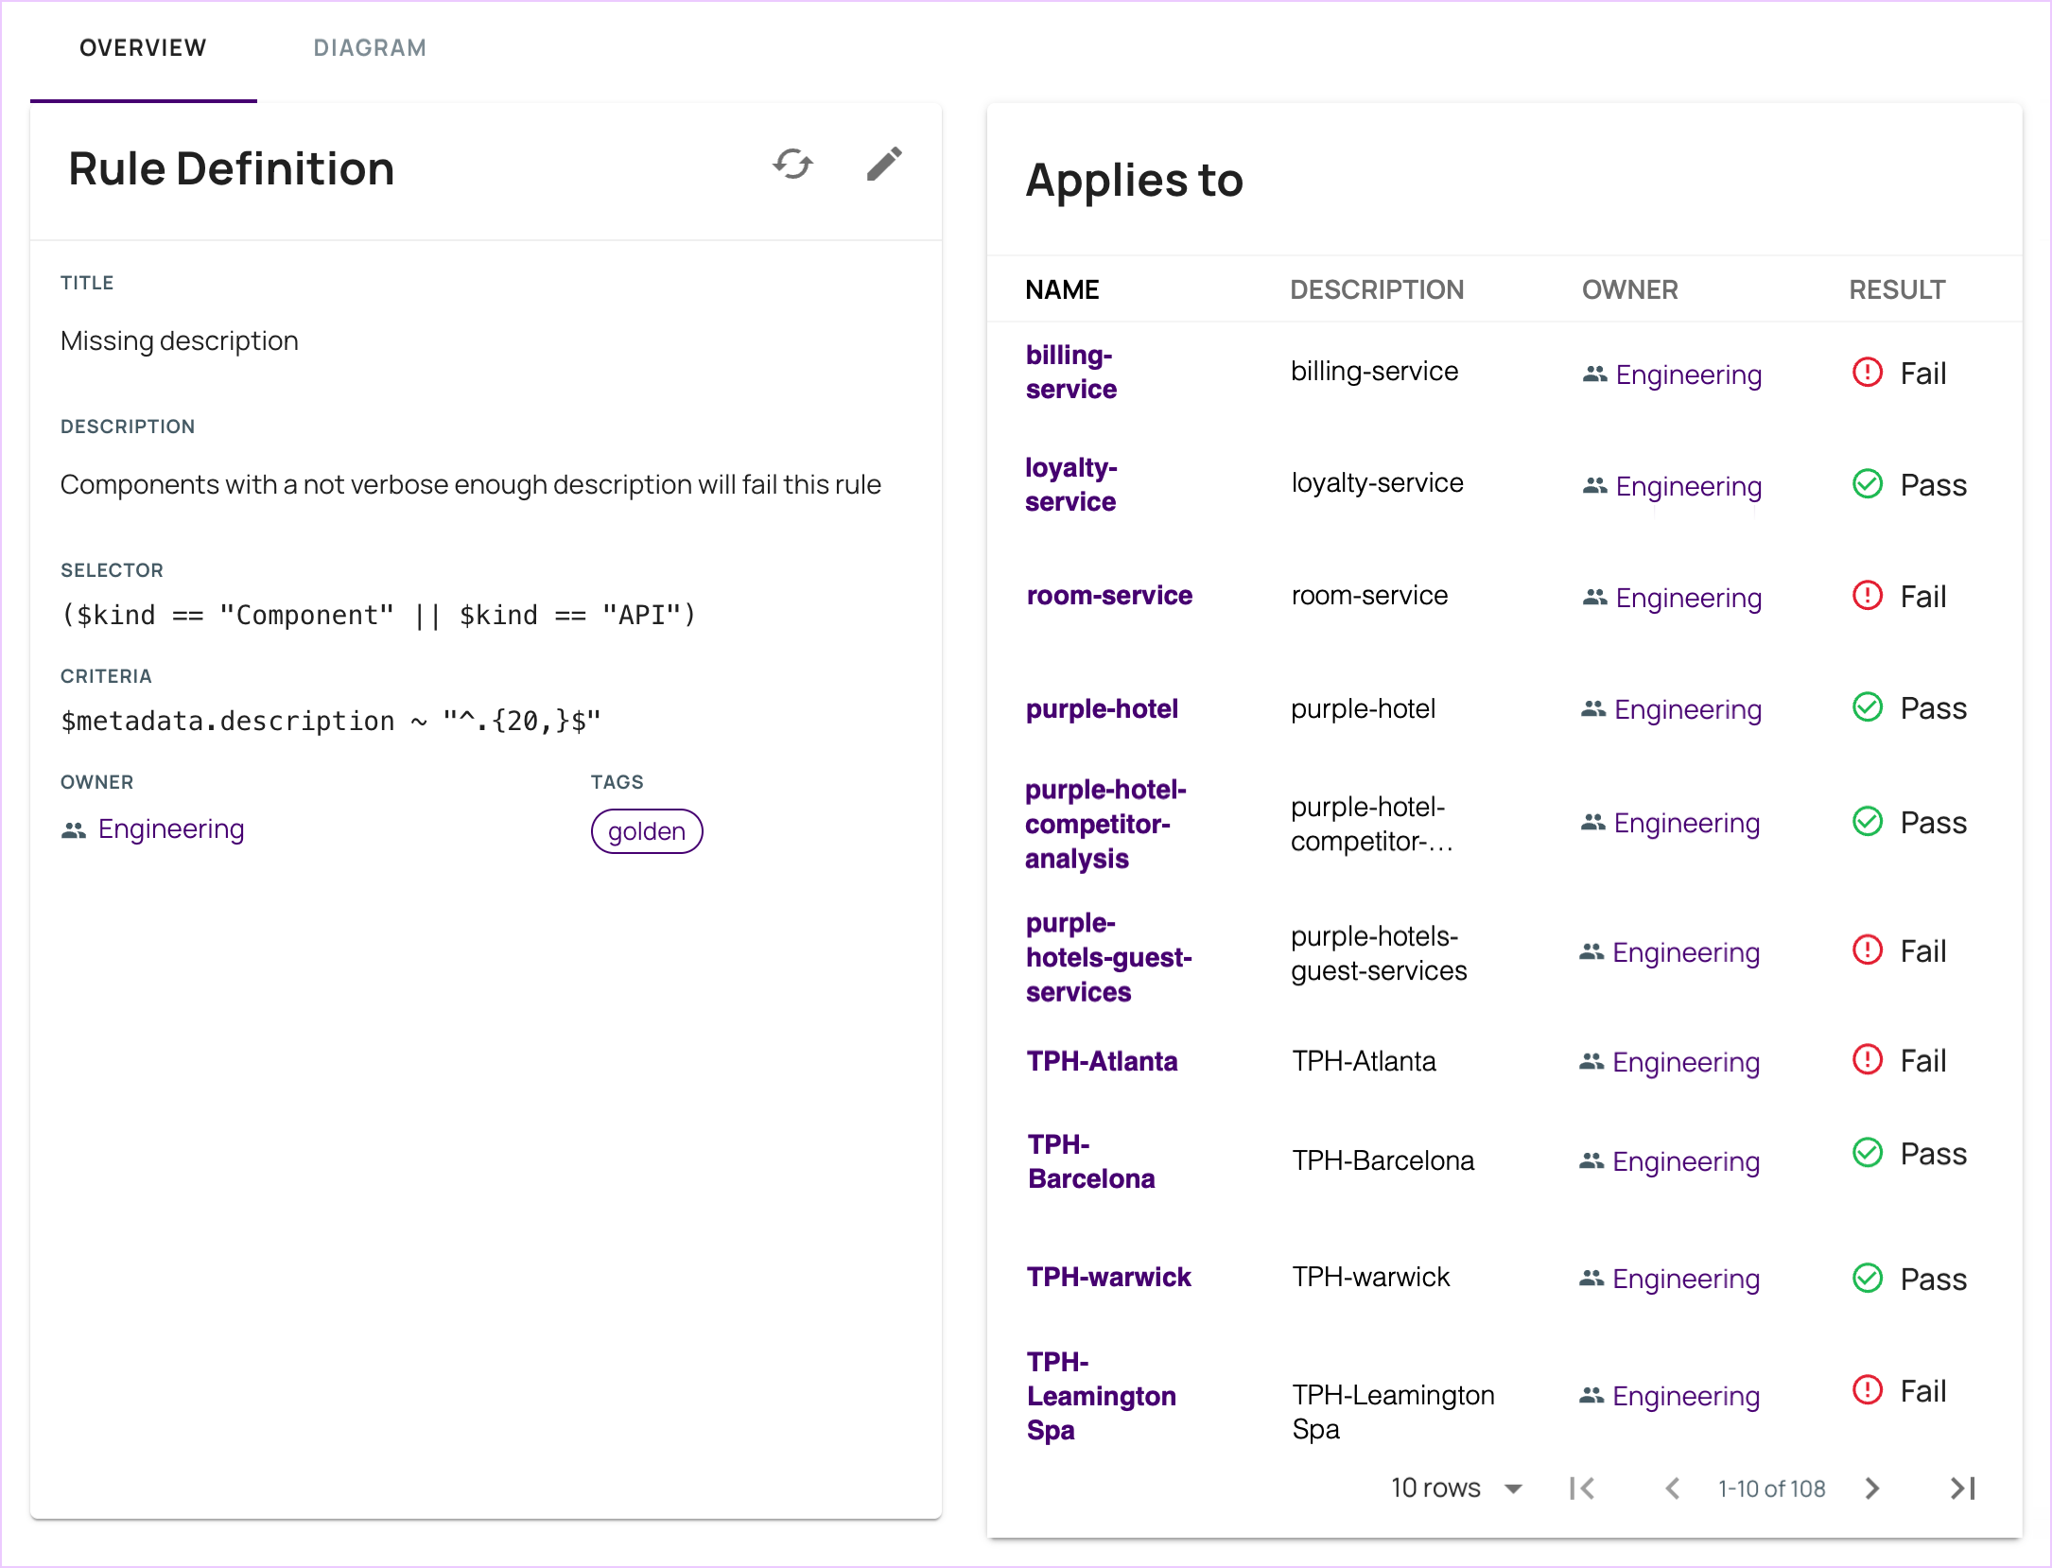Click Engineering owner for TPH-Atlanta row
Image resolution: width=2052 pixels, height=1568 pixels.
[x=1685, y=1062]
